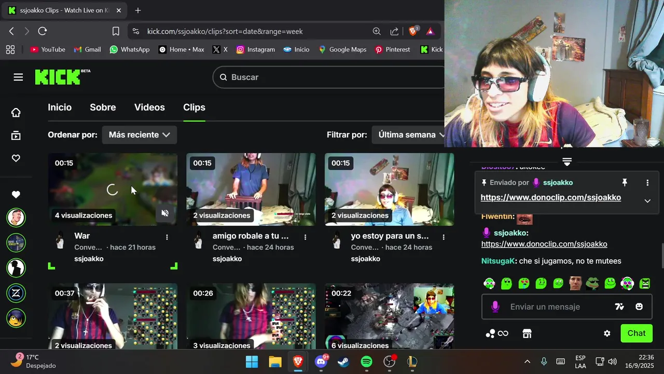Select the Clips tab

click(x=194, y=107)
